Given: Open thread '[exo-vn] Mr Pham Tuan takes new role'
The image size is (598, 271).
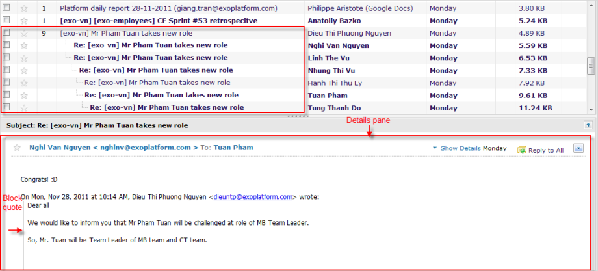Looking at the screenshot, I should (126, 33).
